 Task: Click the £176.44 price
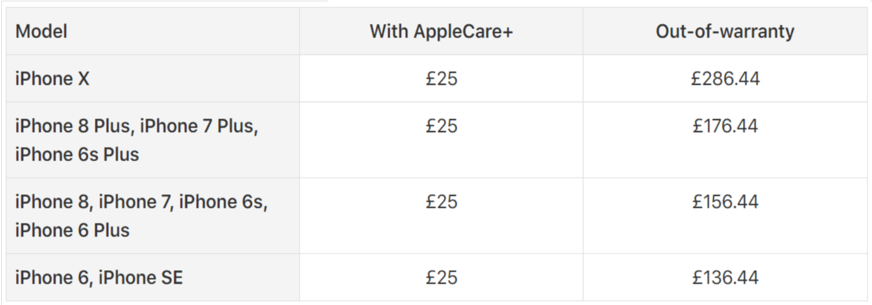point(725,126)
